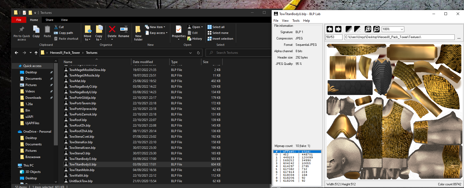The height and width of the screenshot is (188, 464).
Task: Click the texture preview image
Action: point(394,112)
